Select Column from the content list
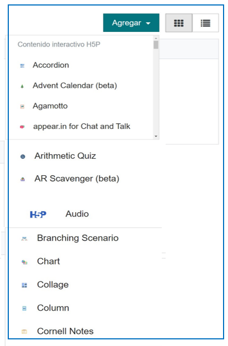Viewport: 228px width, 346px height. point(53,308)
